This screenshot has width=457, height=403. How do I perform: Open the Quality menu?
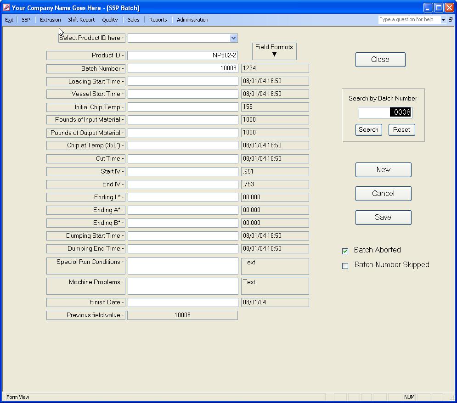click(110, 20)
